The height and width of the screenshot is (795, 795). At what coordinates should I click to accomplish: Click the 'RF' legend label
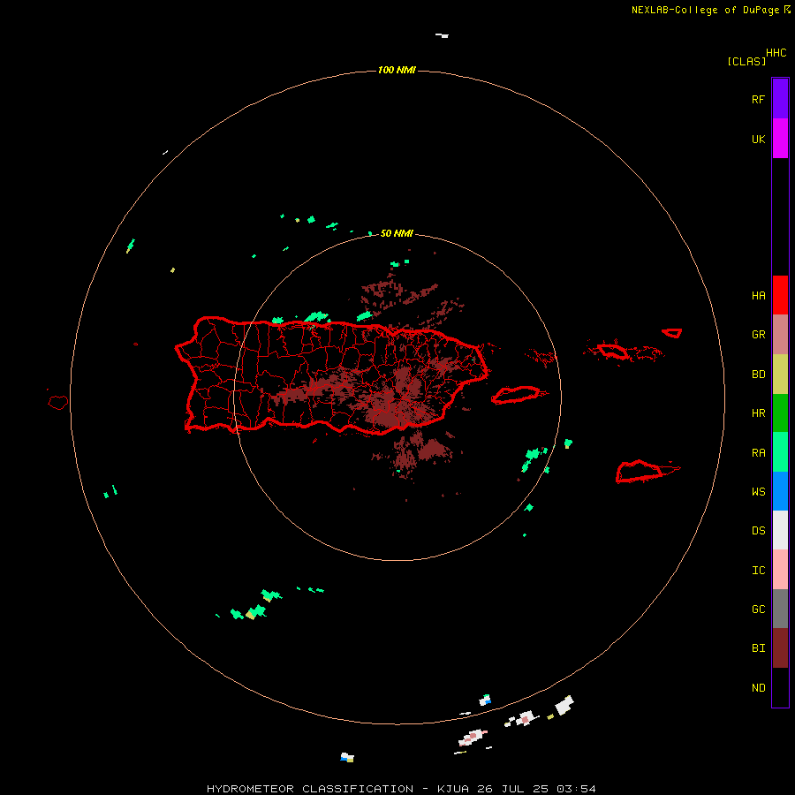[x=758, y=99]
